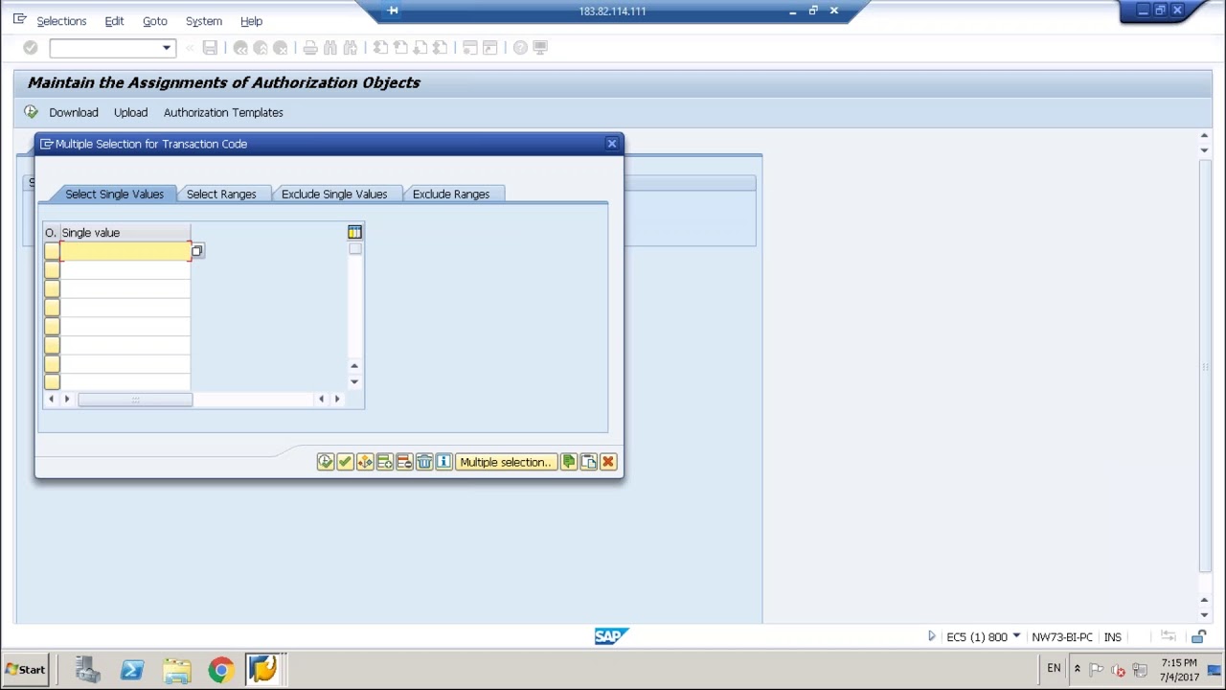Click the Customize Local Layout monitor icon
This screenshot has height=690, width=1226.
point(540,48)
